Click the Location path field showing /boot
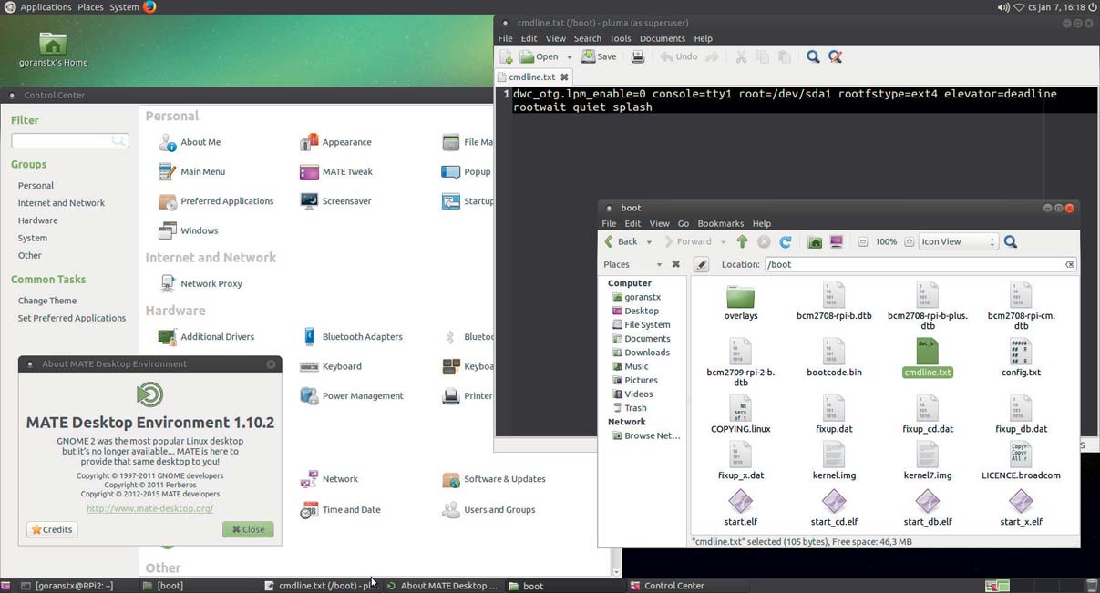 pos(920,264)
